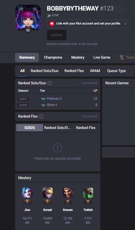Select the Draven mastery champion icon
This screenshot has height=230, width=135.
[x=68, y=193]
